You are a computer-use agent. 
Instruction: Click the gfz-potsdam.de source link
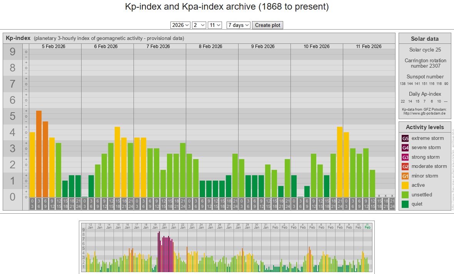(x=424, y=113)
